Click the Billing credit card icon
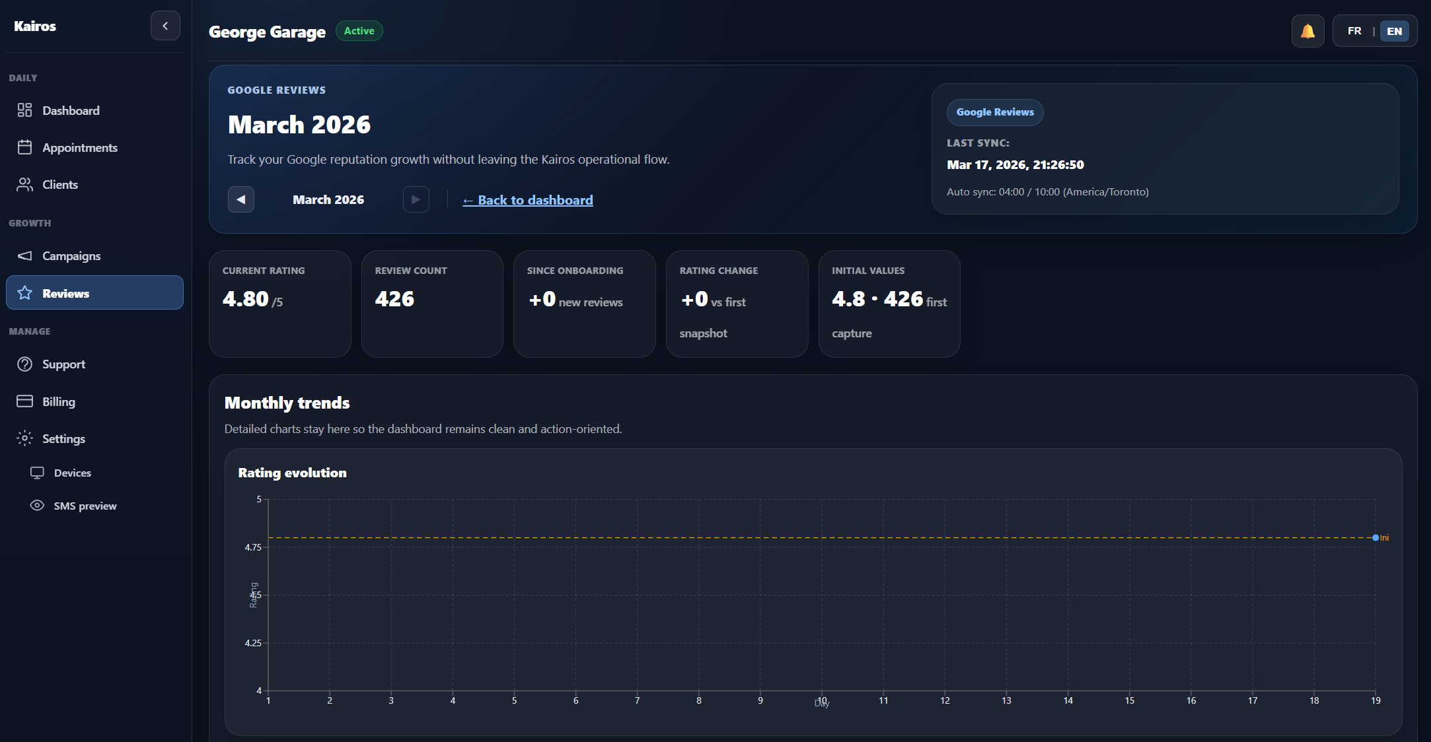 [x=24, y=401]
